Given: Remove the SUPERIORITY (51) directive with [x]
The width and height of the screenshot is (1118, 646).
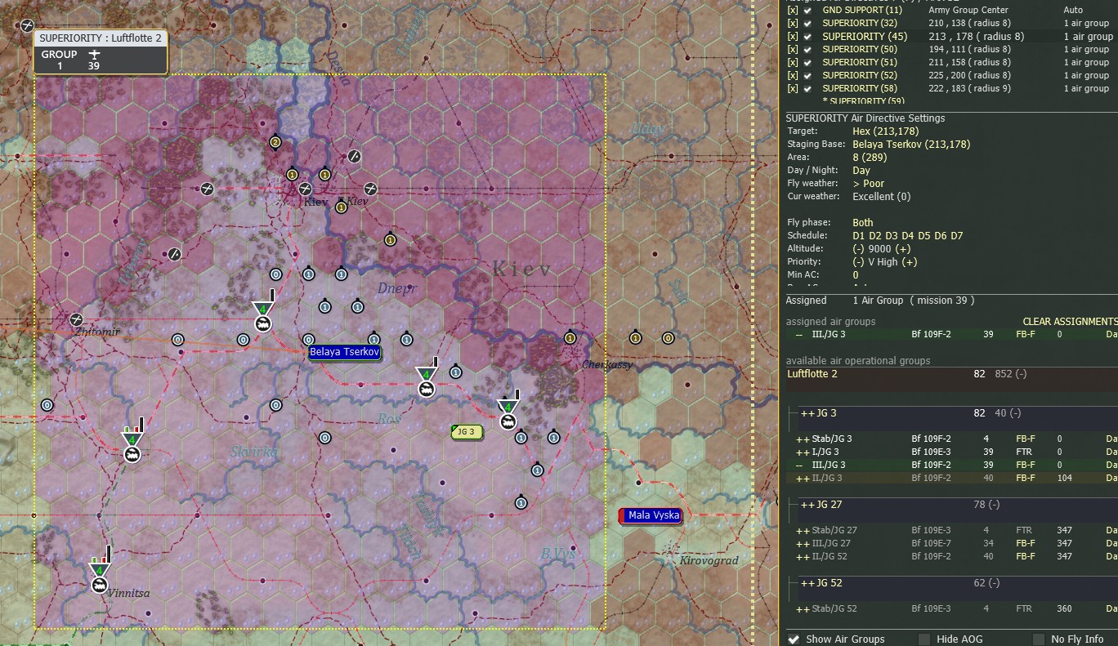Looking at the screenshot, I should click(x=792, y=62).
